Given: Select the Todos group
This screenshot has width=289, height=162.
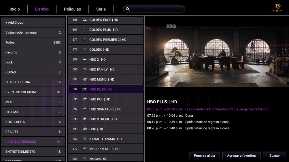Looking at the screenshot, I should [33, 42].
